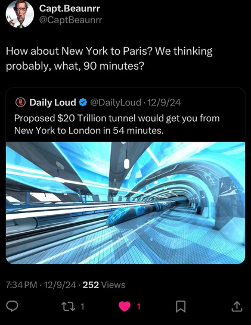
Task: Click the like count number 1
Action: 139,307
